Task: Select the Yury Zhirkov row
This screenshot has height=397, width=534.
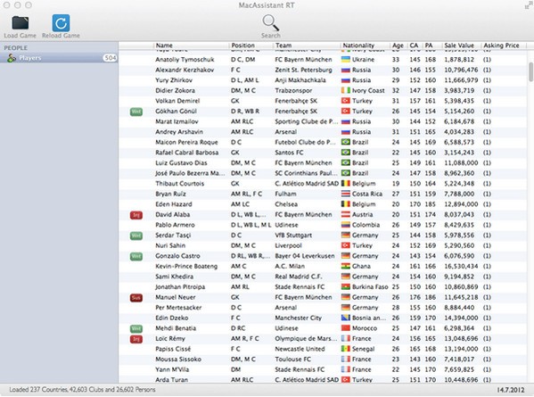Action: (x=323, y=80)
